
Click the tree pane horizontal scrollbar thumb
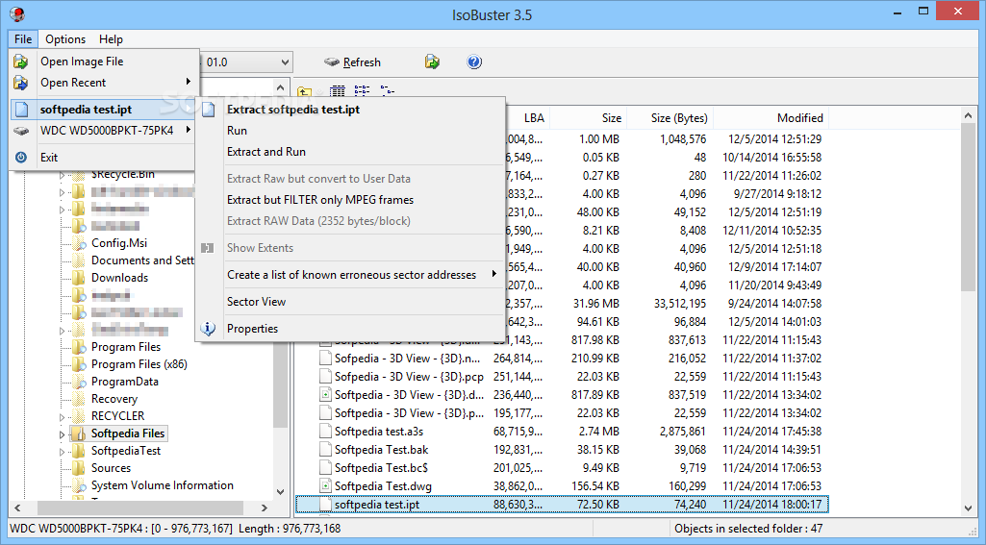[139, 508]
